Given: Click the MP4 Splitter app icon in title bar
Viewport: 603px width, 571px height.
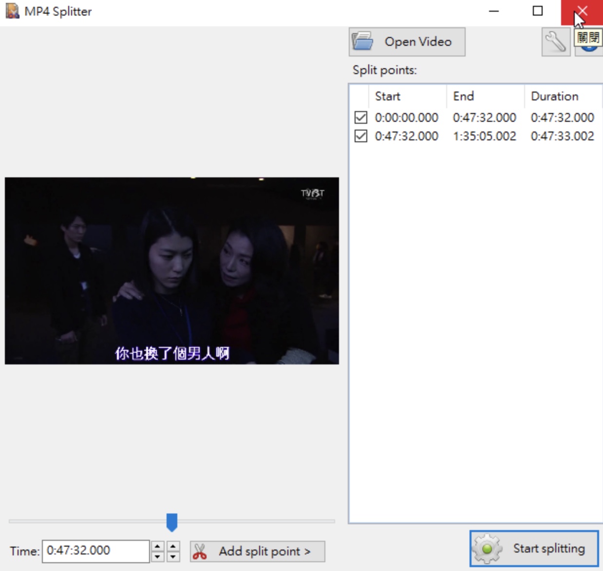Looking at the screenshot, I should point(12,11).
